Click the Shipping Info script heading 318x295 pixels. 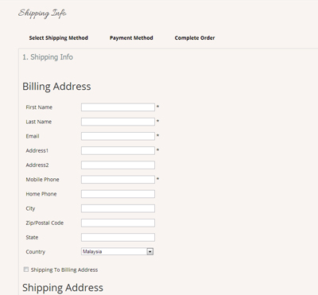pyautogui.click(x=42, y=14)
